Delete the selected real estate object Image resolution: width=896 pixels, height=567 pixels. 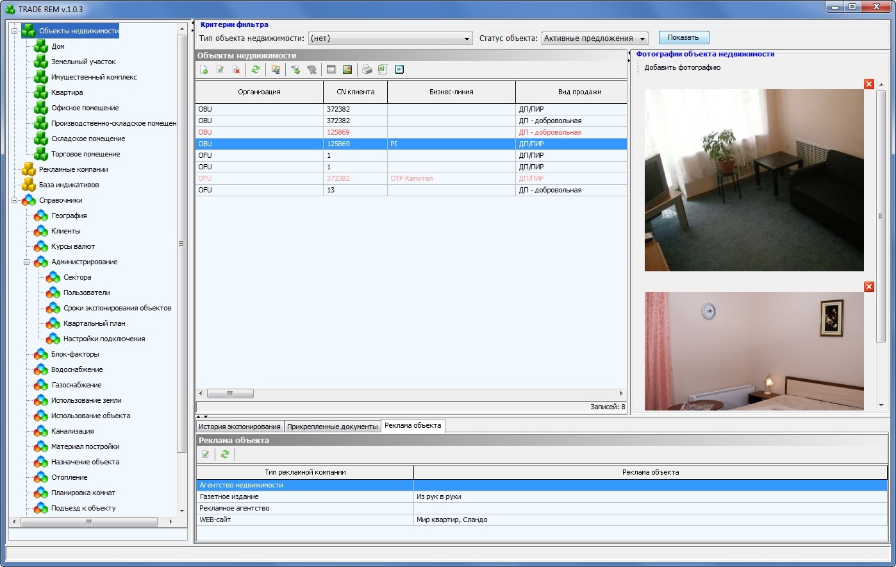[236, 69]
